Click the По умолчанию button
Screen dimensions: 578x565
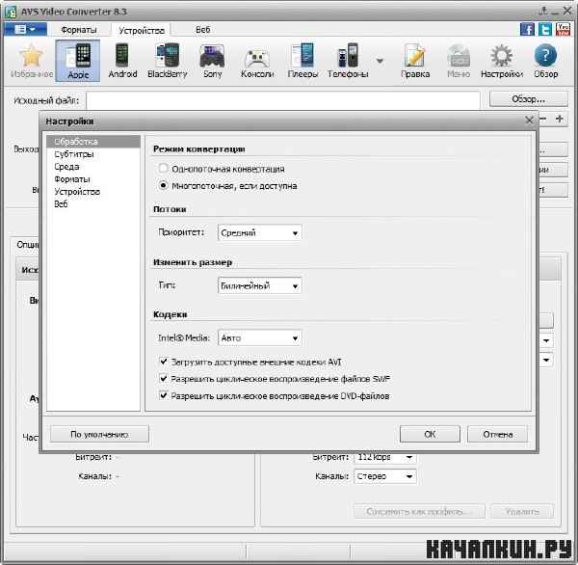99,435
